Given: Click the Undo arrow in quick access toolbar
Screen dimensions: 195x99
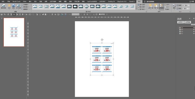Looking at the screenshot, I should pyautogui.click(x=5, y=14).
